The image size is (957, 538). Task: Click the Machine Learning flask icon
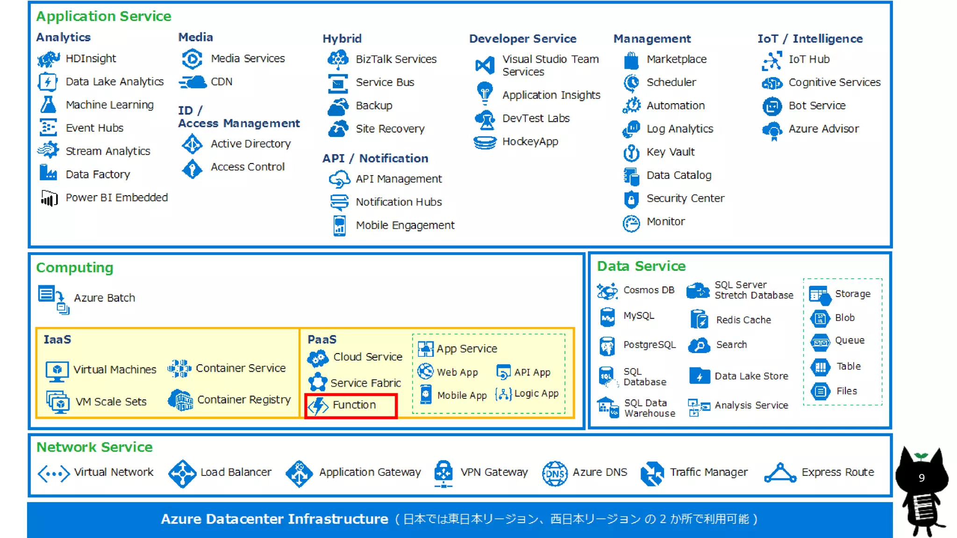pyautogui.click(x=48, y=105)
